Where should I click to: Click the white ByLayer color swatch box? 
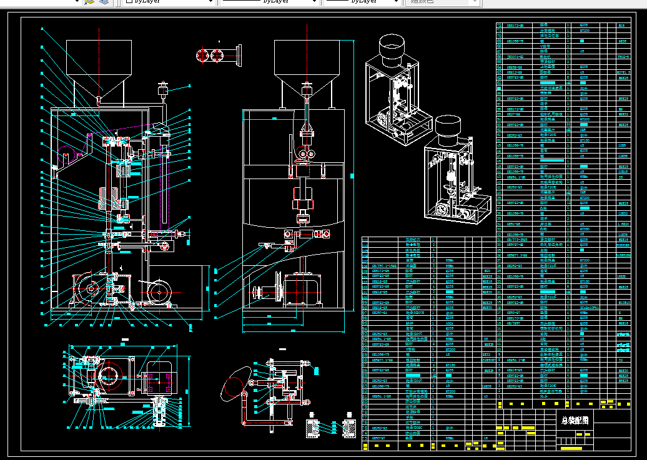pyautogui.click(x=129, y=1)
